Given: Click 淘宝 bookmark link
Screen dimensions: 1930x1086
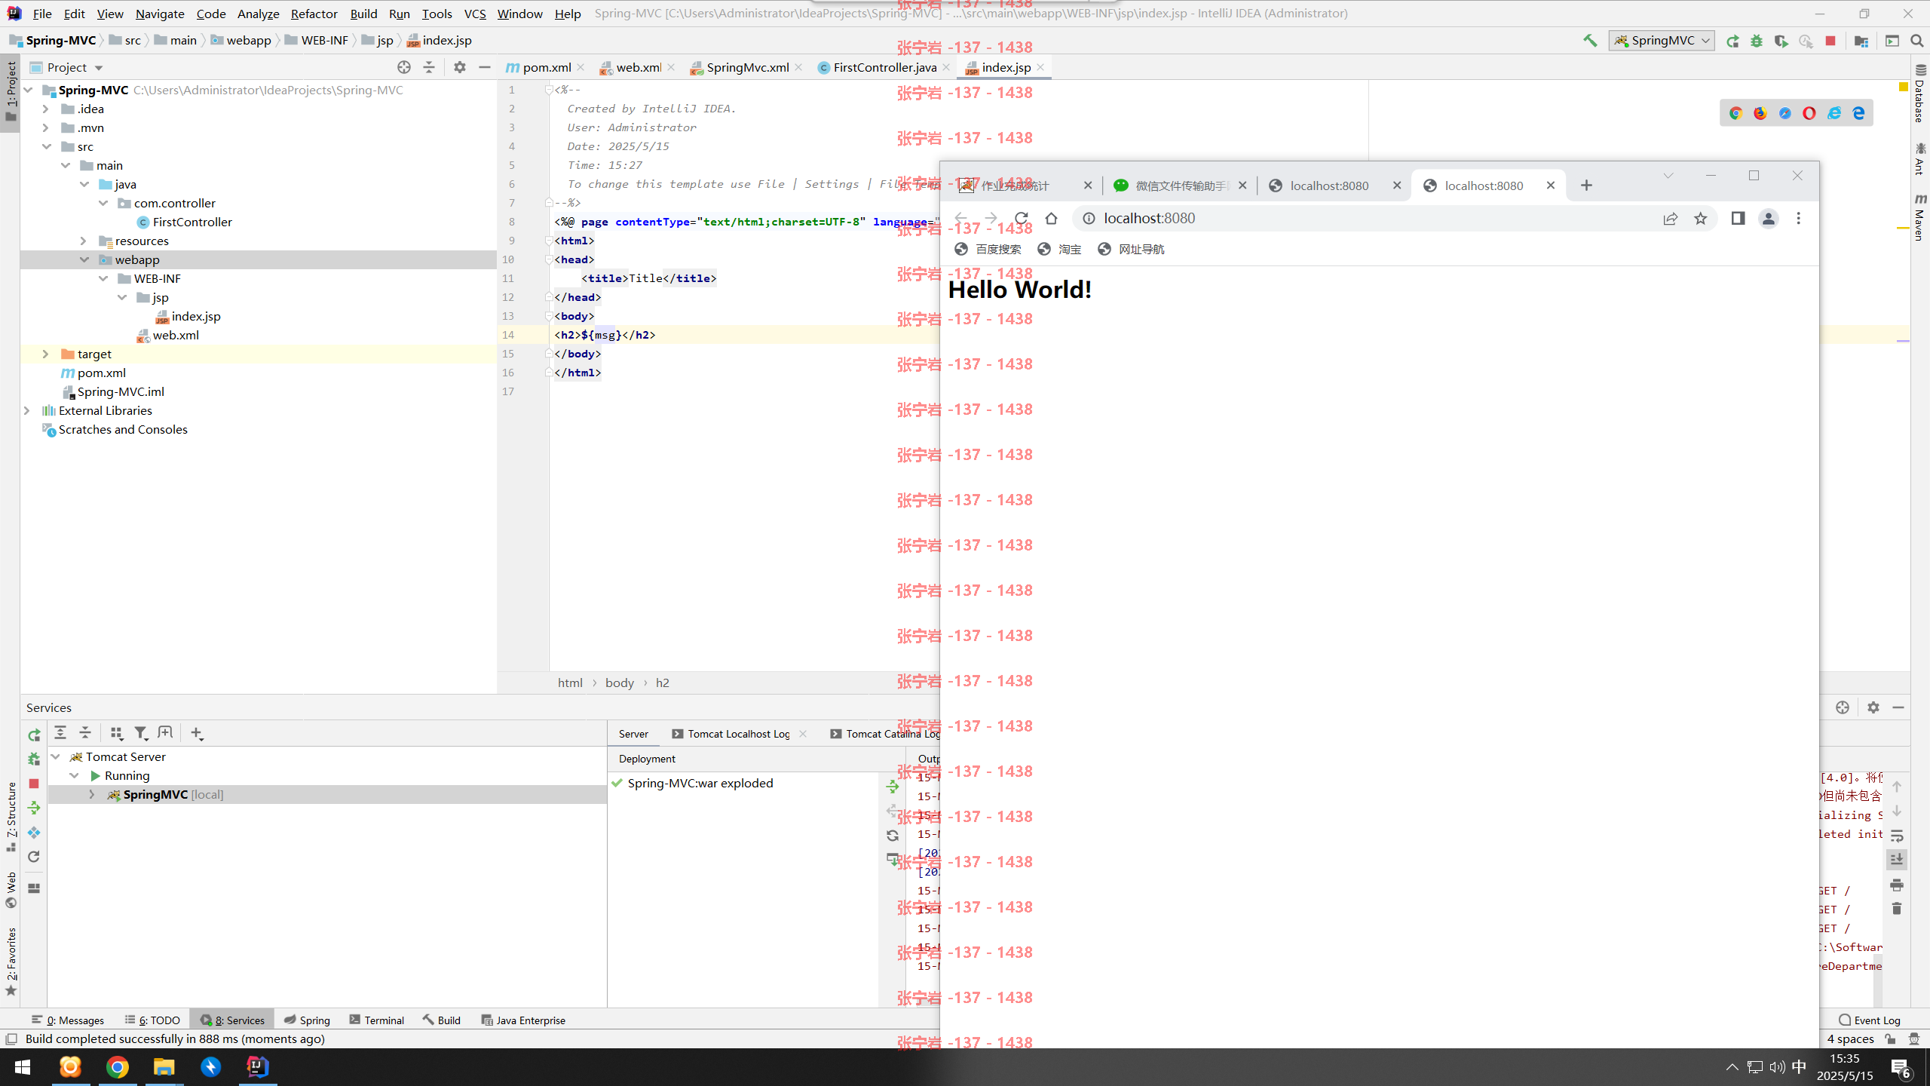Looking at the screenshot, I should click(x=1059, y=250).
